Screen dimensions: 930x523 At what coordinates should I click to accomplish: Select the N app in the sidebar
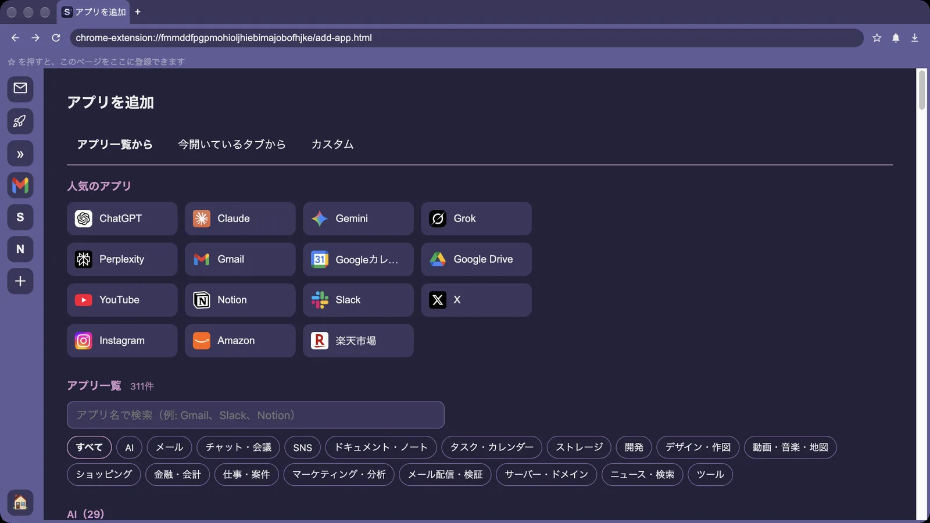click(20, 249)
